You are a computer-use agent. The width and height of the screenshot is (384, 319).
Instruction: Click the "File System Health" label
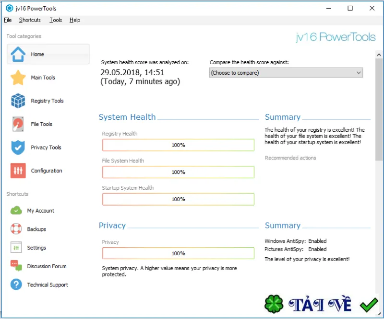123,161
